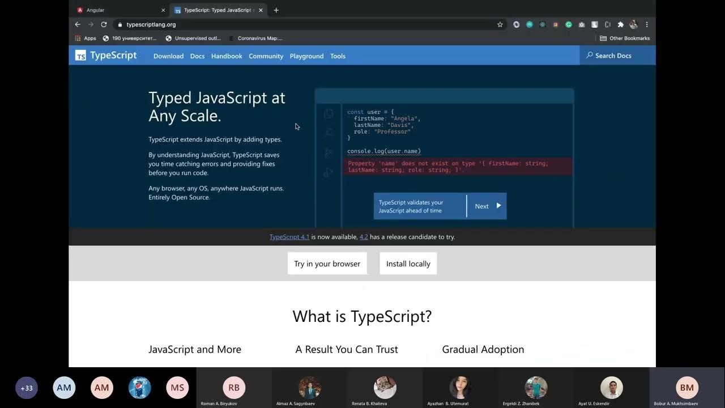Click the 'What is TypeScript?' heading

(x=362, y=316)
